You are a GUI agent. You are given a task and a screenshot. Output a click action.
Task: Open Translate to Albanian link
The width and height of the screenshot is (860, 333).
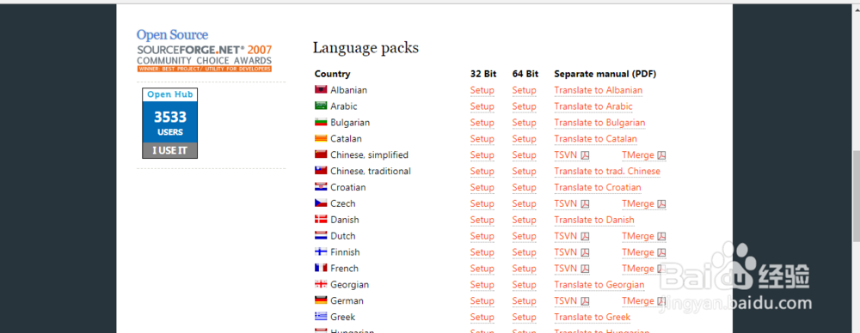598,90
